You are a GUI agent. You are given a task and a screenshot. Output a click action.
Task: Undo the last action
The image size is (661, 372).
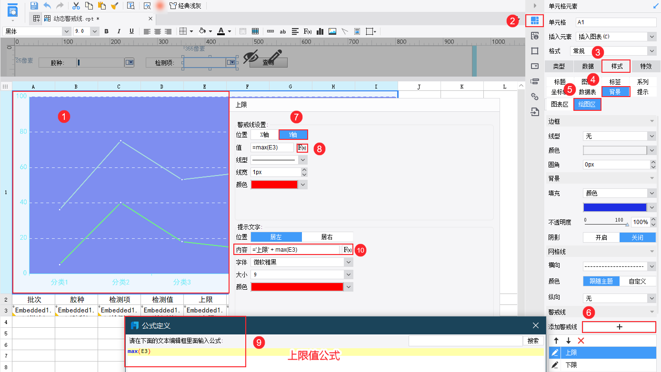pyautogui.click(x=46, y=5)
